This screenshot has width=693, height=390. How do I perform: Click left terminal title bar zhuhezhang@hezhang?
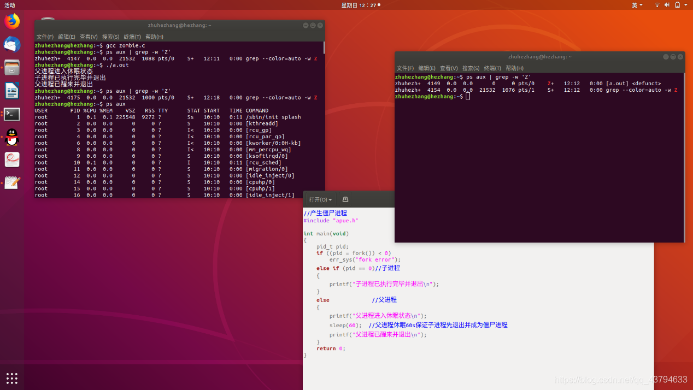(x=179, y=25)
